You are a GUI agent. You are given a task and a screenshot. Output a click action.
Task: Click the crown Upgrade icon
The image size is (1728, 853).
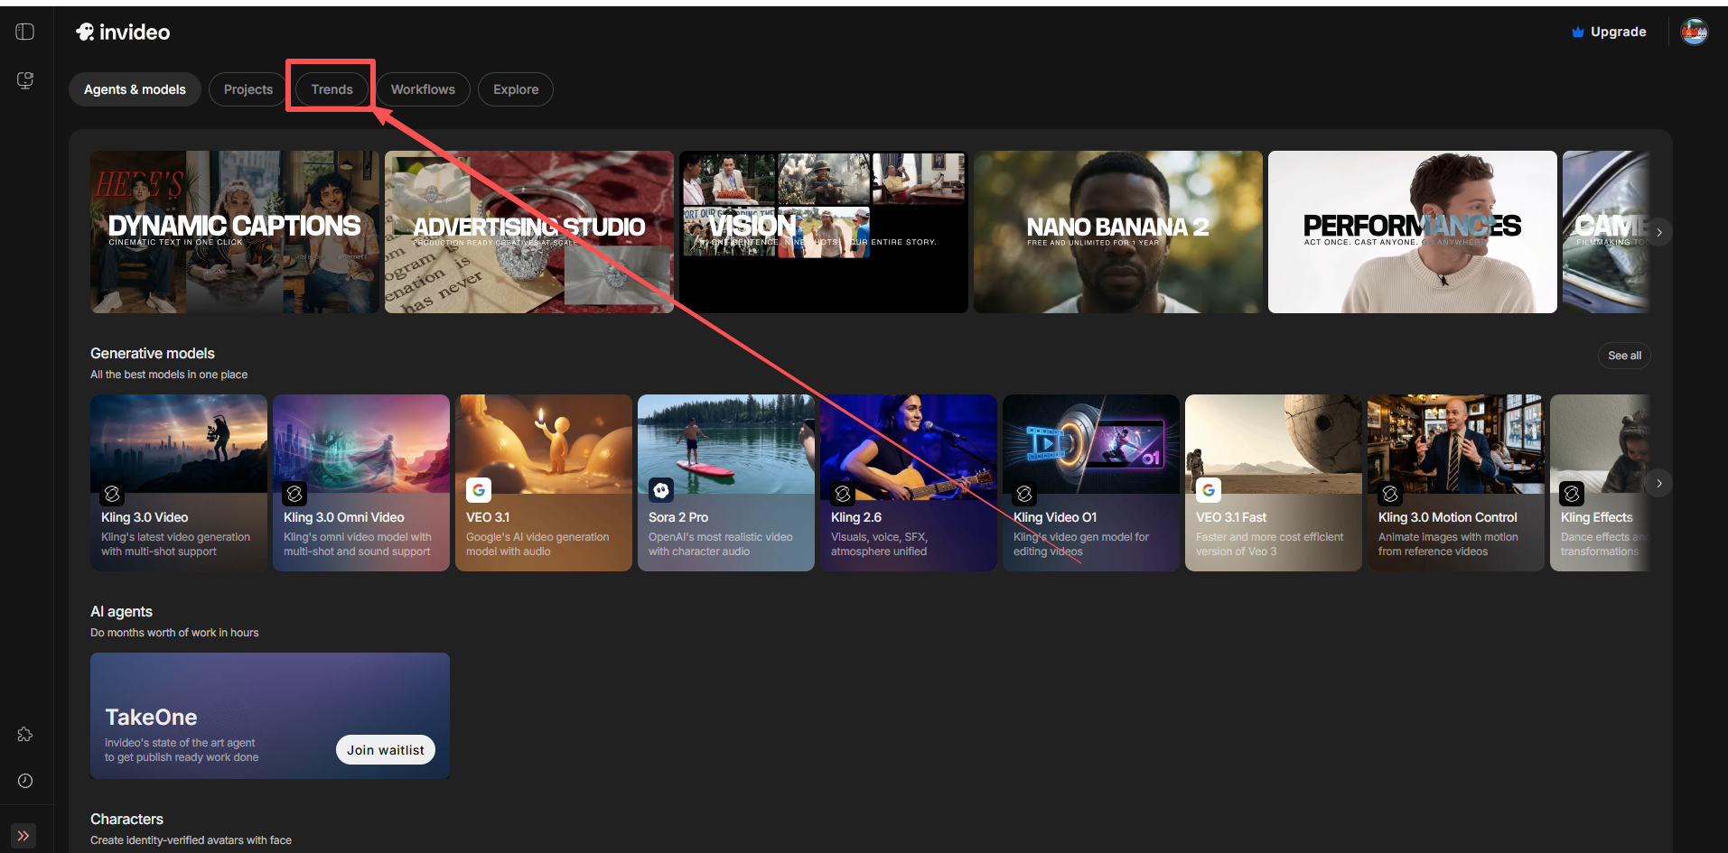(x=1577, y=32)
